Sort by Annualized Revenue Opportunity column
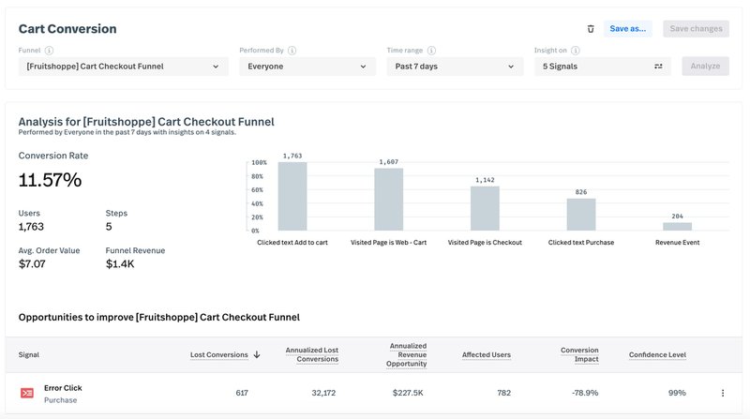 click(x=408, y=355)
